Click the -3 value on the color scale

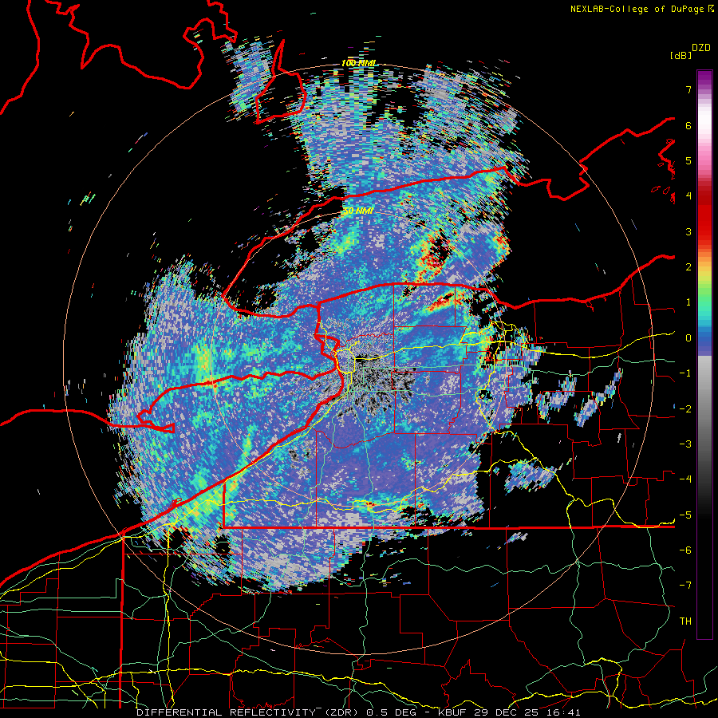point(685,444)
